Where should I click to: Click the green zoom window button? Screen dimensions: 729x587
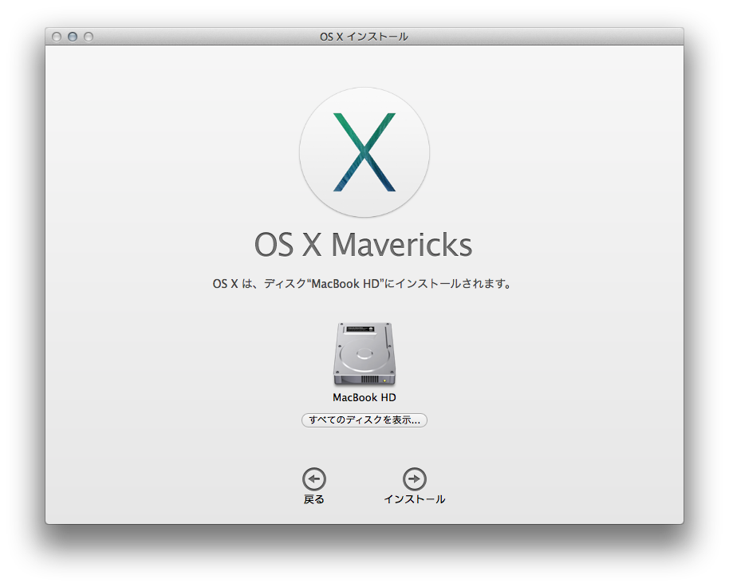89,37
